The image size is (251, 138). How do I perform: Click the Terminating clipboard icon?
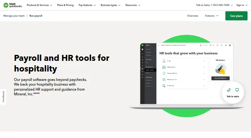click(x=164, y=86)
